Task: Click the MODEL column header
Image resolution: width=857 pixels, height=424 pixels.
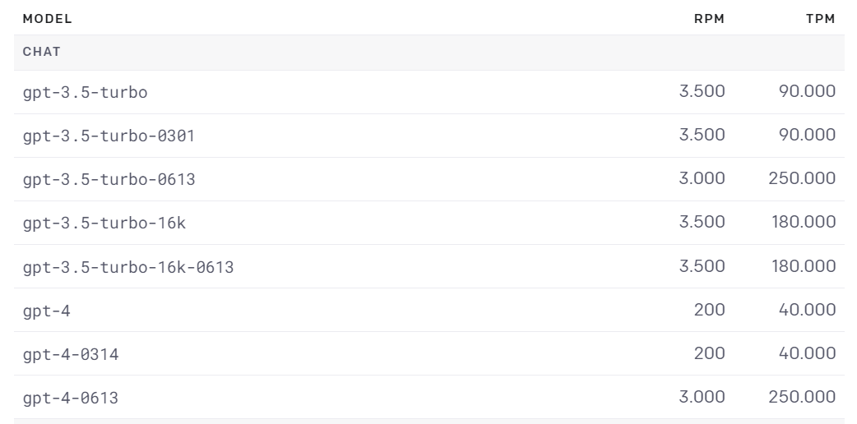Action: click(47, 19)
